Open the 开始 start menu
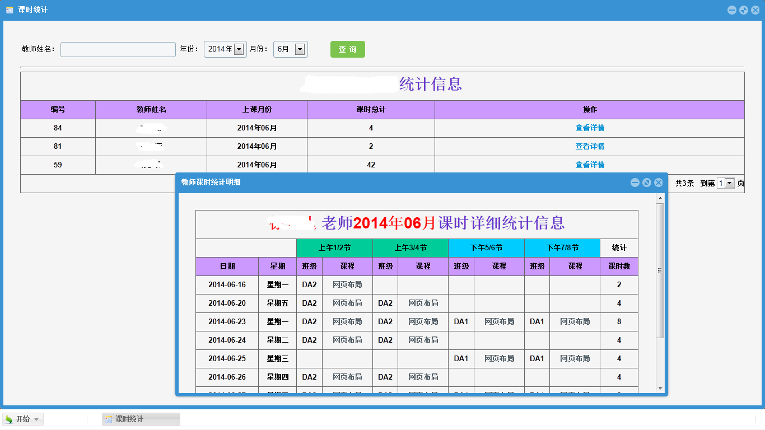765x430 pixels. (x=23, y=419)
